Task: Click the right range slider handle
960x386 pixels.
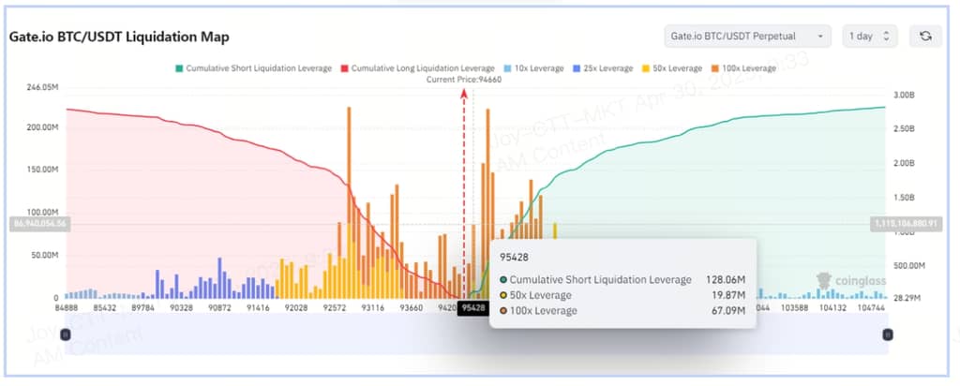Action: click(888, 334)
